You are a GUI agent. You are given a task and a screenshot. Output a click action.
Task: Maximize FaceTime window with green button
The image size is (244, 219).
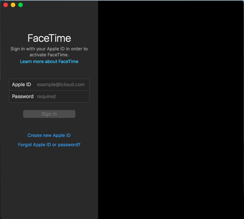pyautogui.click(x=21, y=5)
